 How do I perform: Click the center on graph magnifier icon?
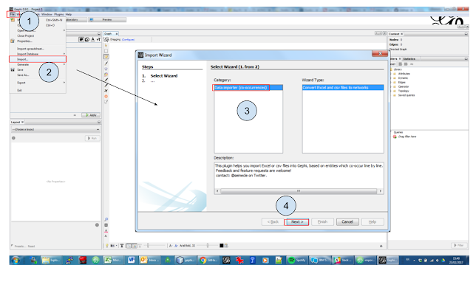106,219
